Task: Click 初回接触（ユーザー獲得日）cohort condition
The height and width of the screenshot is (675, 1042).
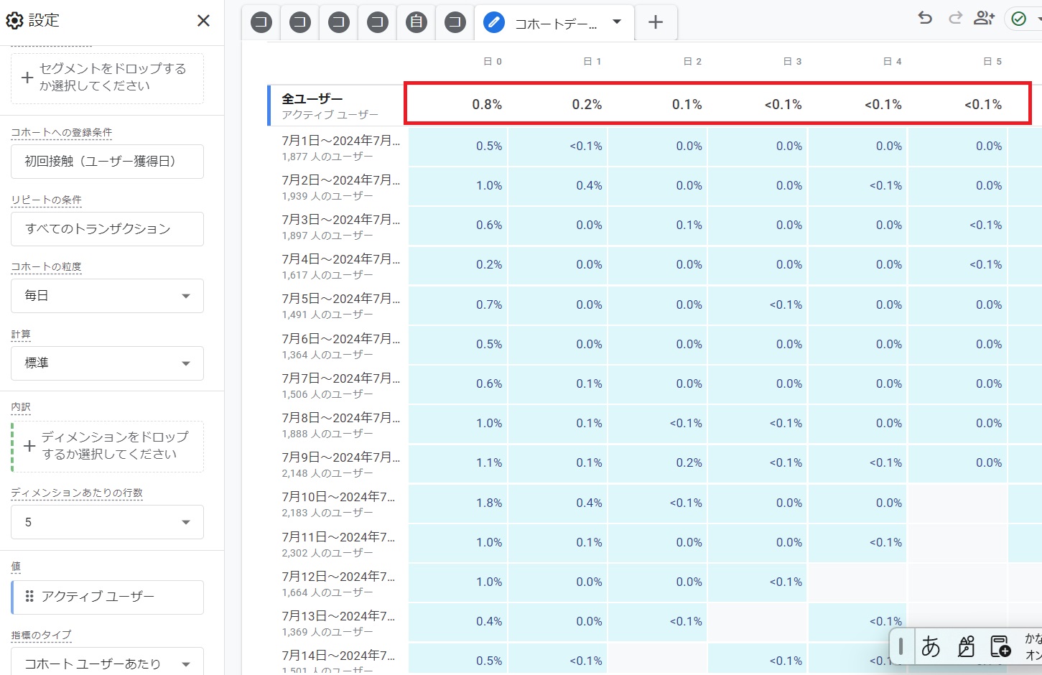Action: [107, 162]
